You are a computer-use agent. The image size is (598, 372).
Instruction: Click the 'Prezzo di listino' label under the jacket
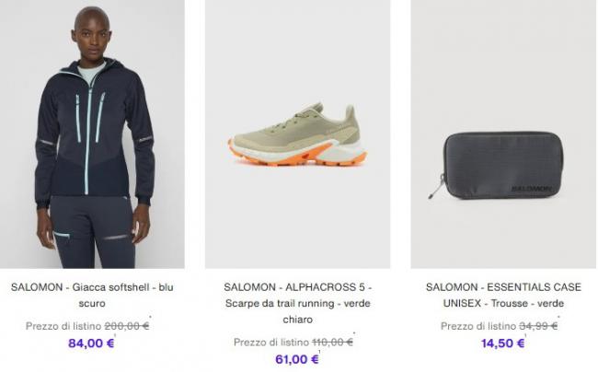[63, 326]
